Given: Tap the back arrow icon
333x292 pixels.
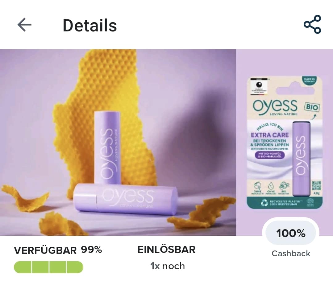Looking at the screenshot, I should click(24, 25).
